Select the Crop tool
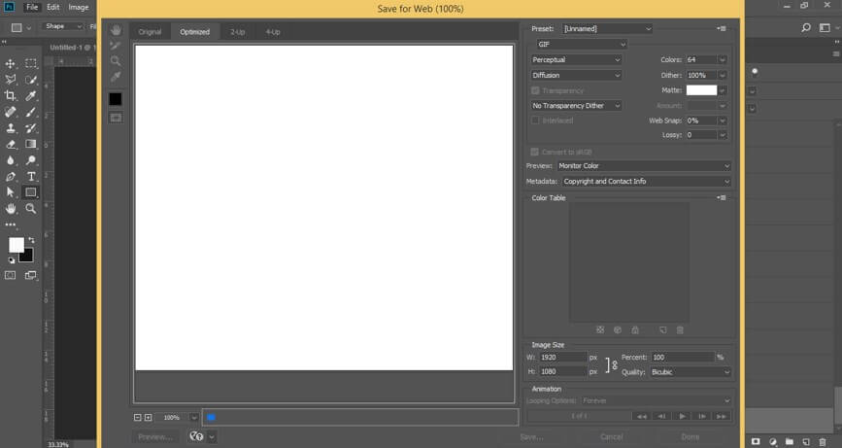This screenshot has height=448, width=842. 11,95
